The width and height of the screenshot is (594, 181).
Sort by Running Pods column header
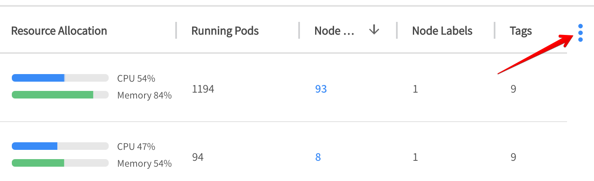225,31
